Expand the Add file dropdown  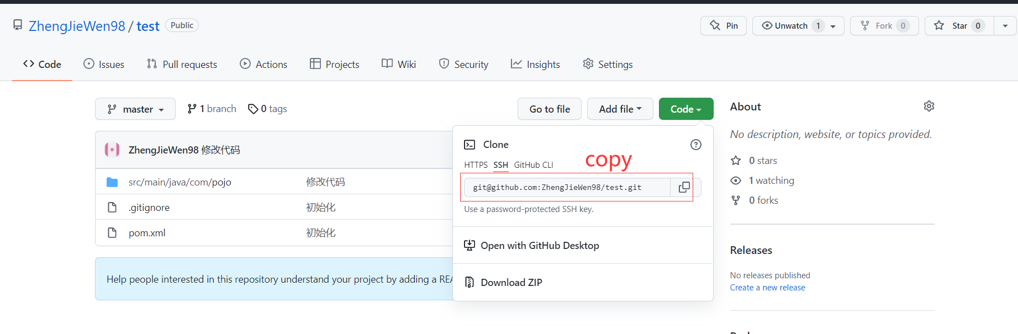[x=620, y=109]
